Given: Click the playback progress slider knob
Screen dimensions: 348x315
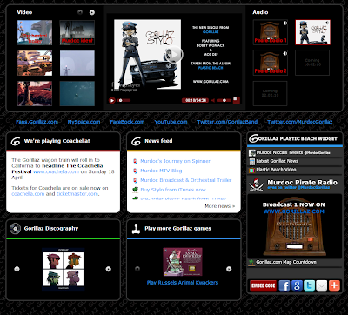Looking at the screenshot, I should point(121,101).
